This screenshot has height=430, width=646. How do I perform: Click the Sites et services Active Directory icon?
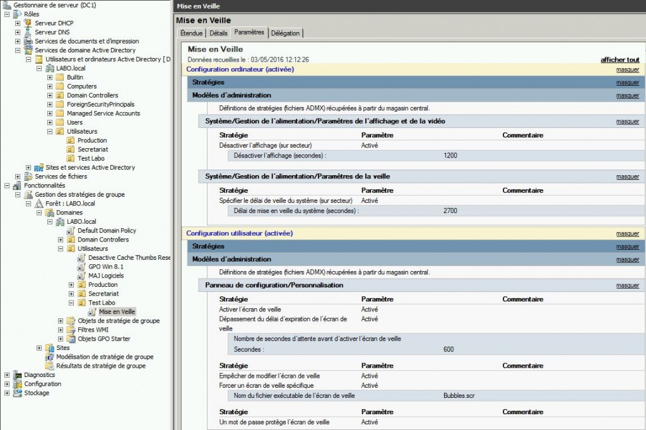38,167
